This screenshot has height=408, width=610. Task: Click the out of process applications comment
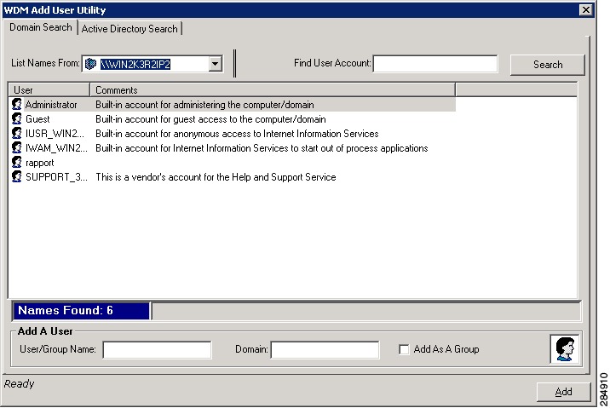click(x=262, y=148)
